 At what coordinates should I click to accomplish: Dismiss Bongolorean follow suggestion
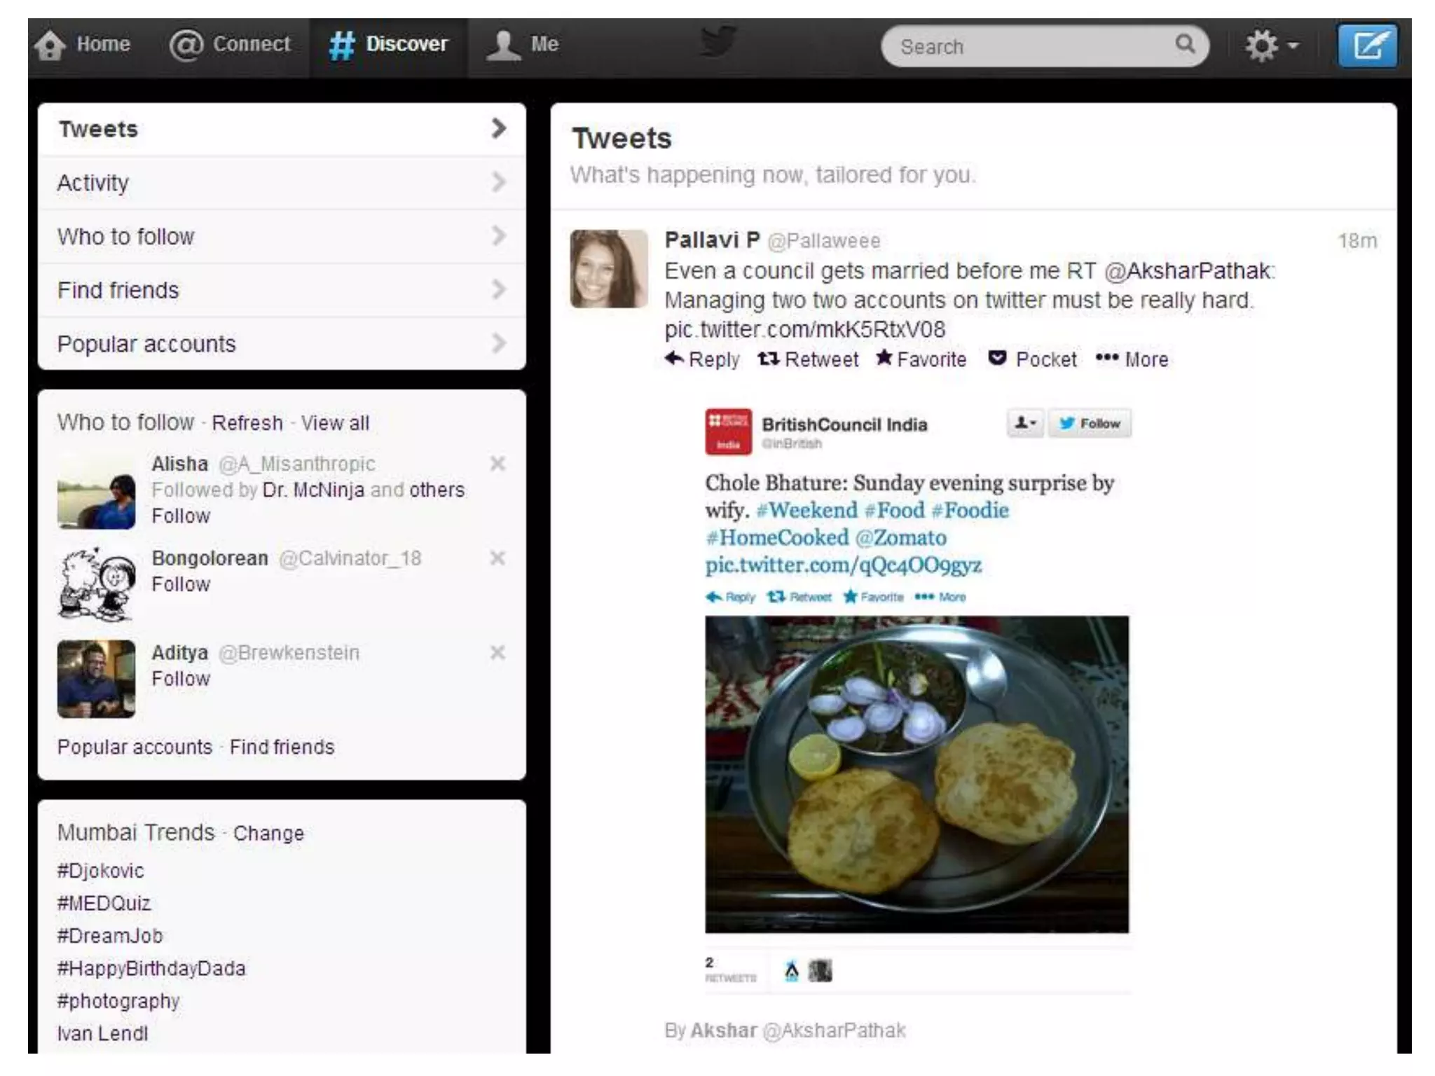click(x=497, y=558)
